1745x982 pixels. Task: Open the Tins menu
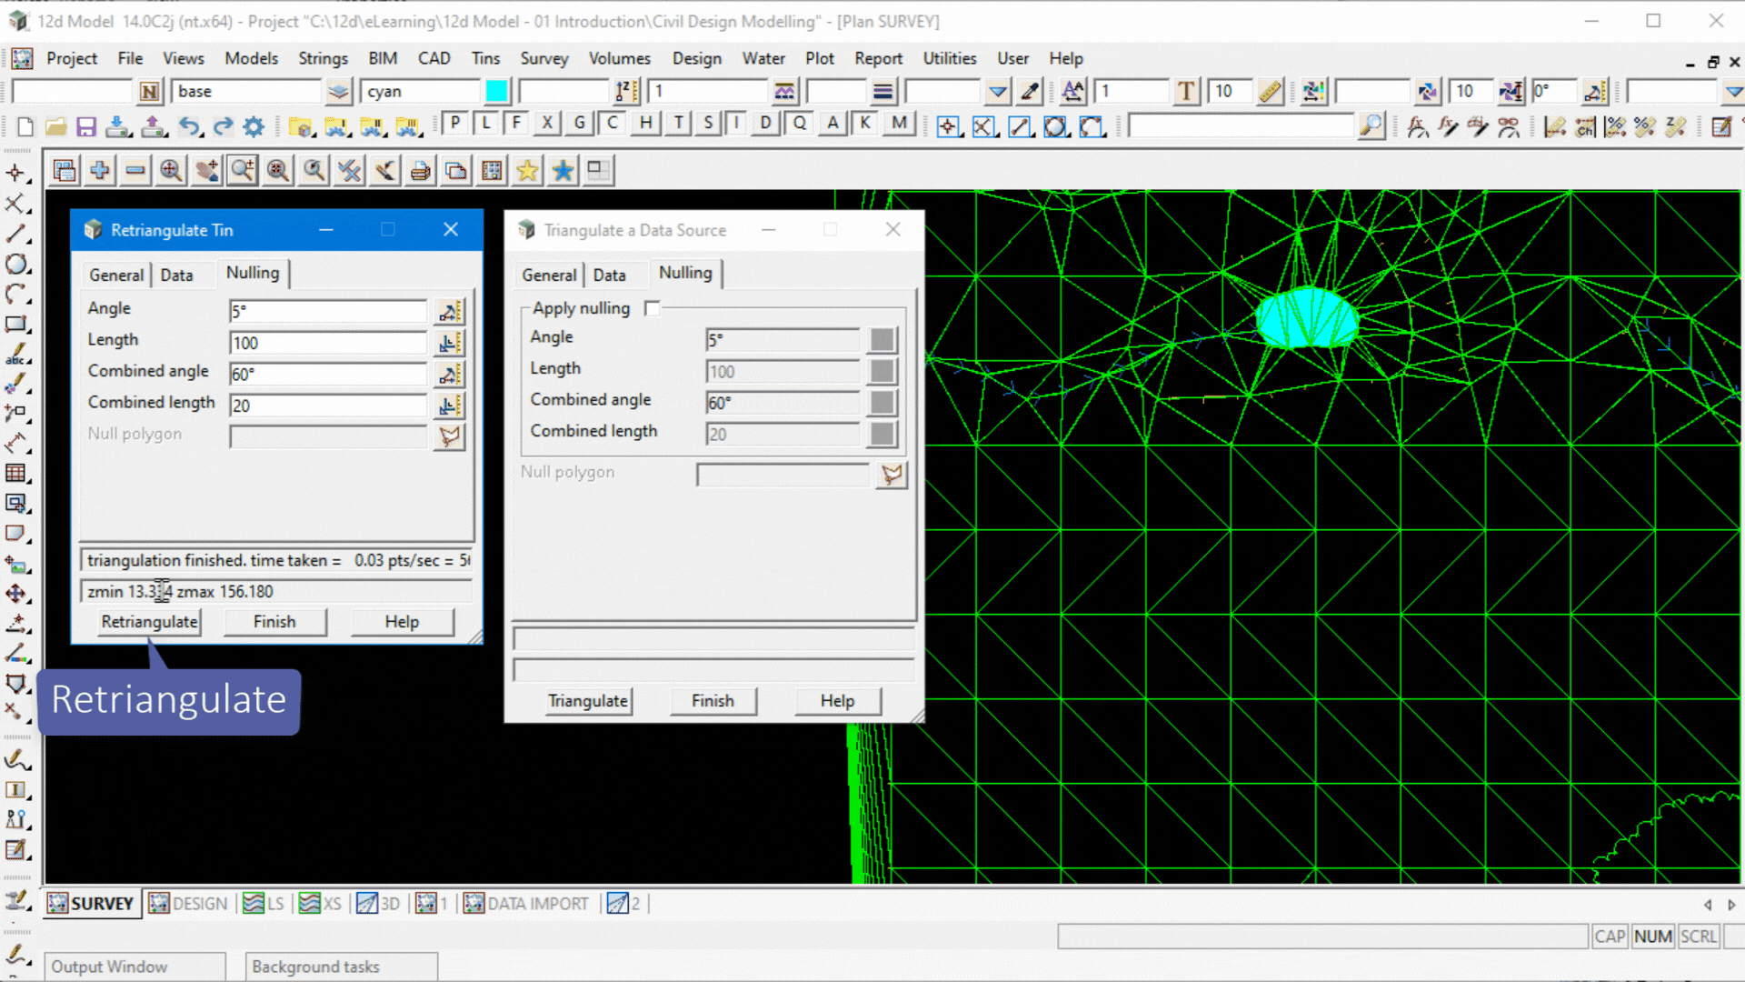[x=485, y=58]
